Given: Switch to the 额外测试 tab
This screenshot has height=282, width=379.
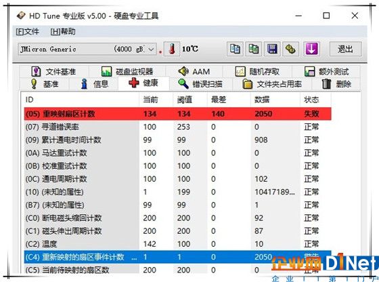Looking at the screenshot, I should (x=326, y=71).
